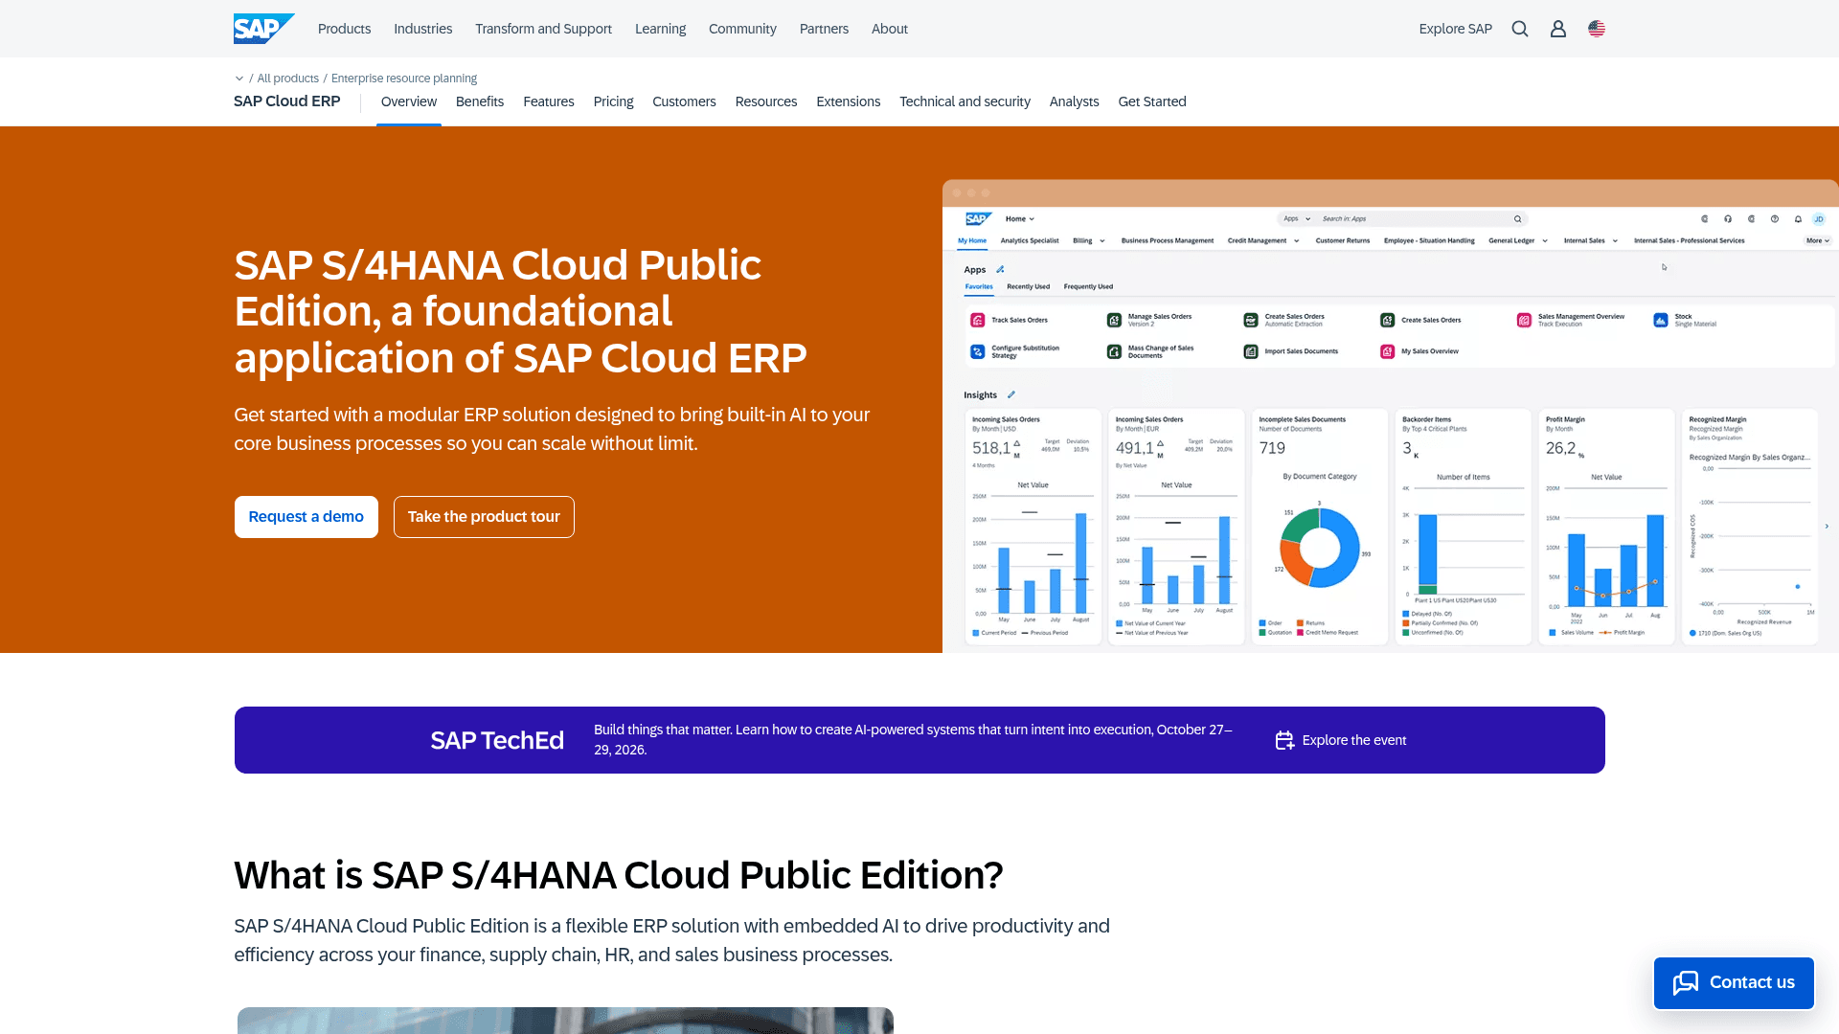1839x1034 pixels.
Task: Click the calendar icon beside Explore the event
Action: tap(1284, 740)
